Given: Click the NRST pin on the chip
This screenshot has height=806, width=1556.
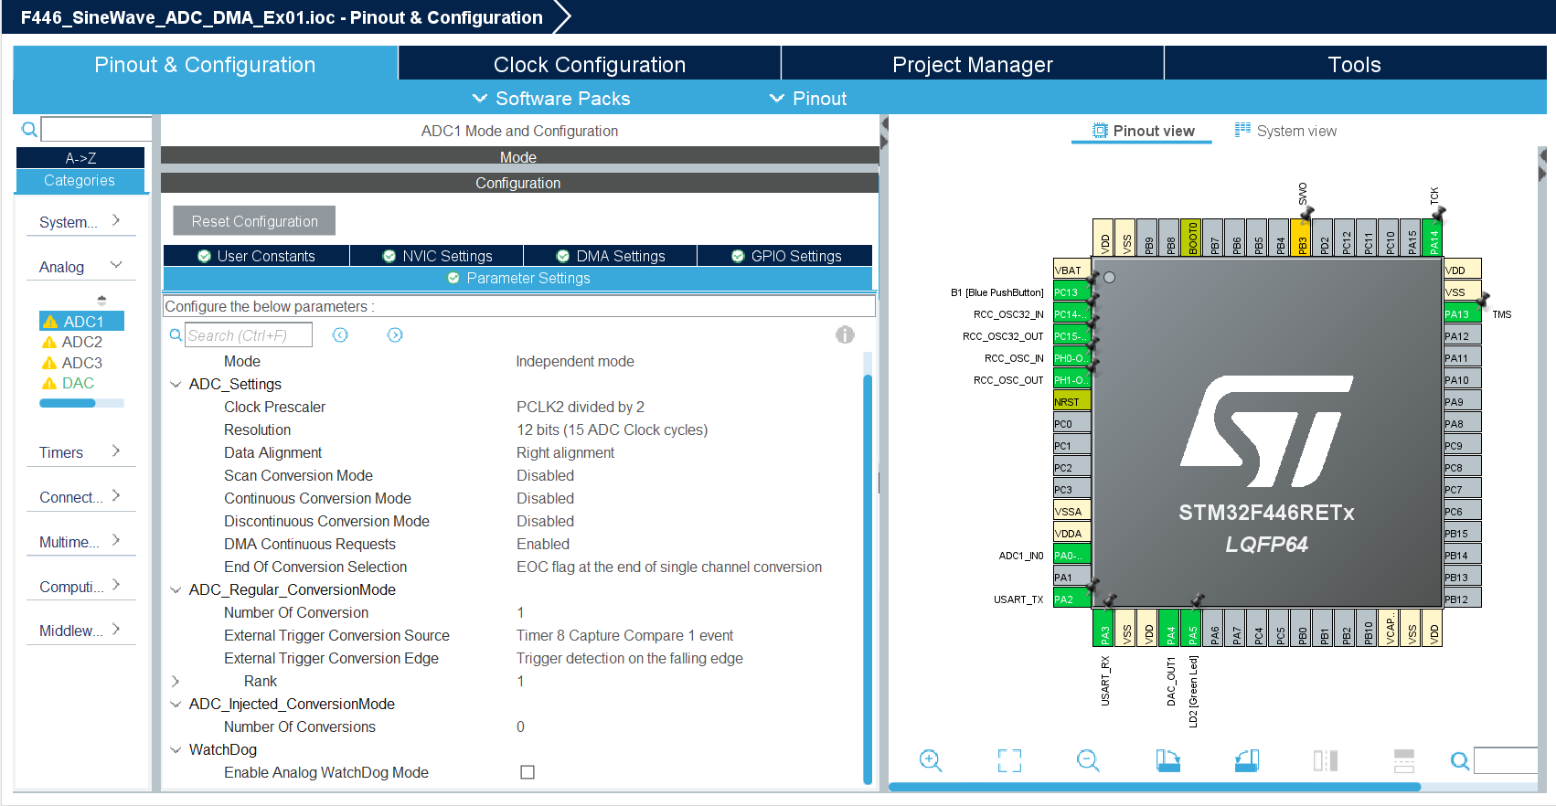Looking at the screenshot, I should point(1071,401).
